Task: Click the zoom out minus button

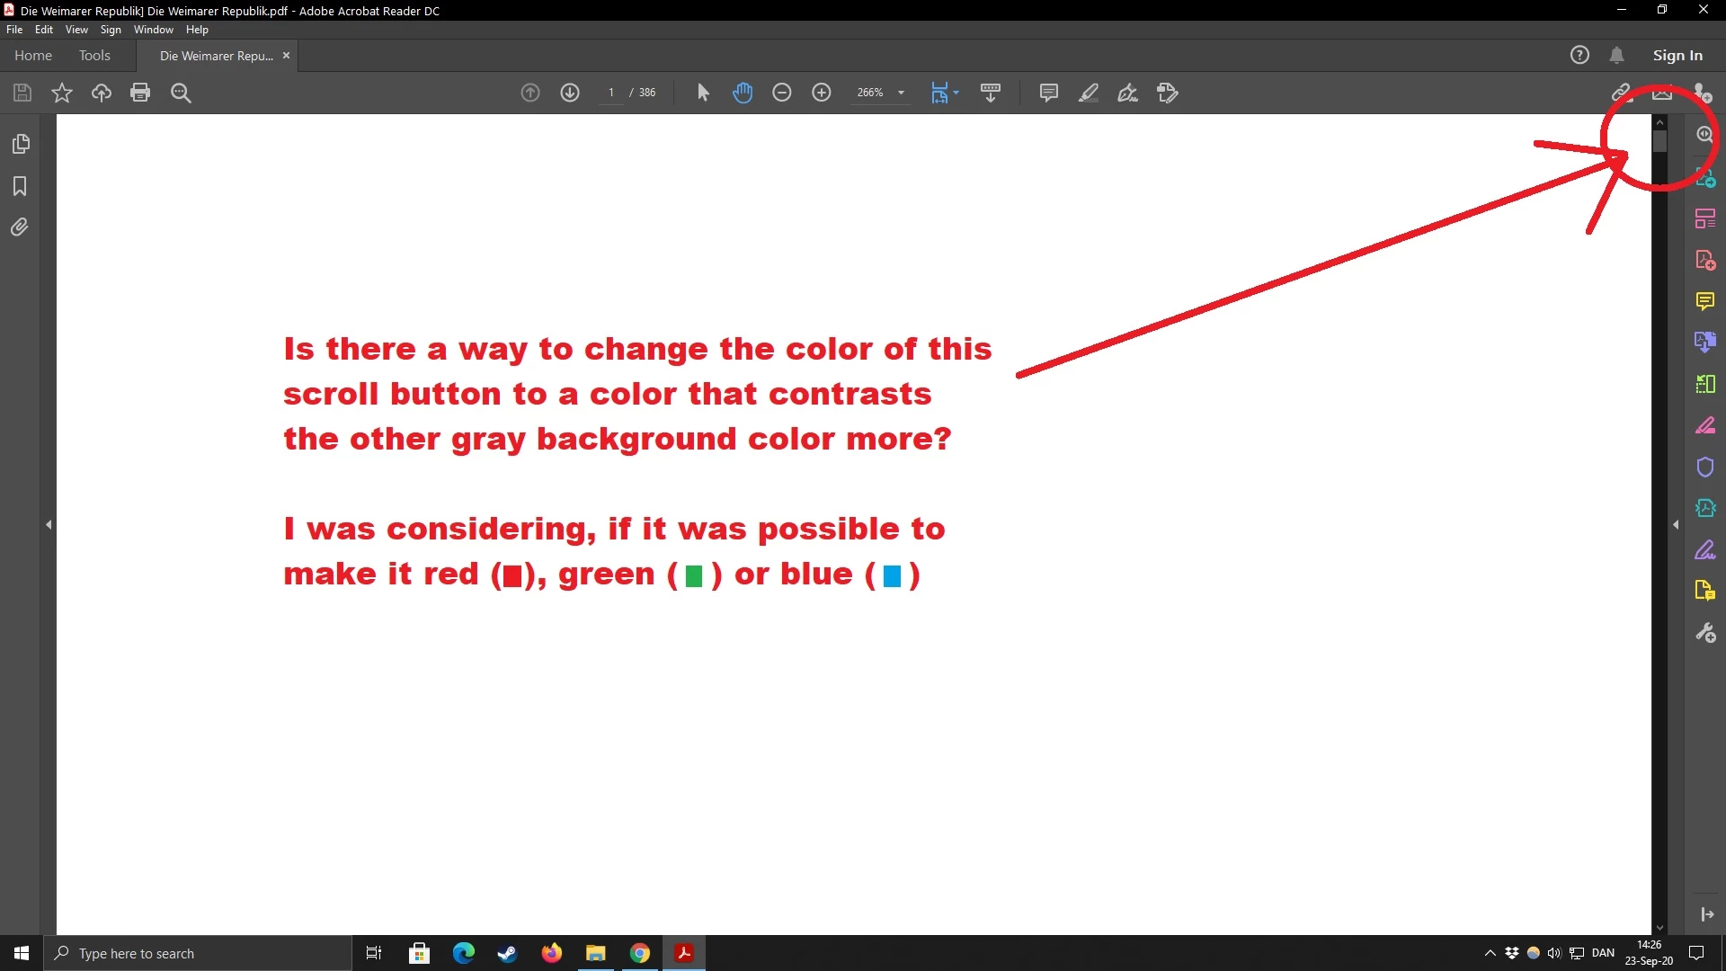Action: click(x=782, y=93)
